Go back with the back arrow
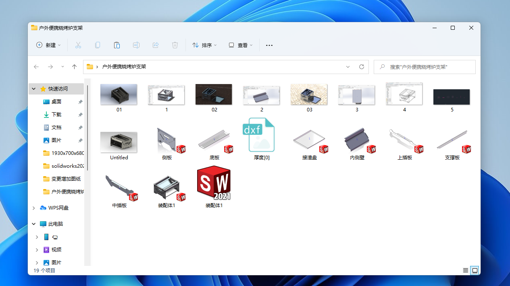The height and width of the screenshot is (286, 510). pos(36,67)
